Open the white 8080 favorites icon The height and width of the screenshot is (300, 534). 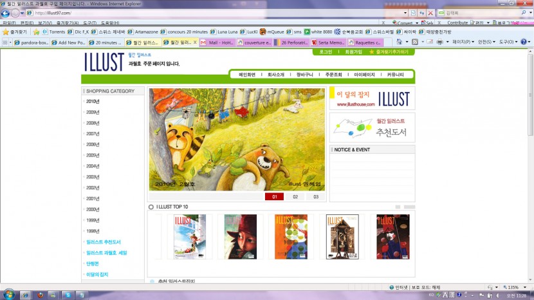(318, 32)
